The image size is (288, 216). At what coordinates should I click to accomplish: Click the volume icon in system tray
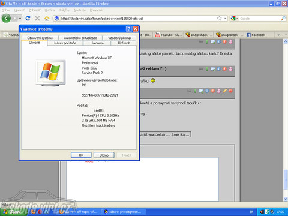[x=262, y=212]
